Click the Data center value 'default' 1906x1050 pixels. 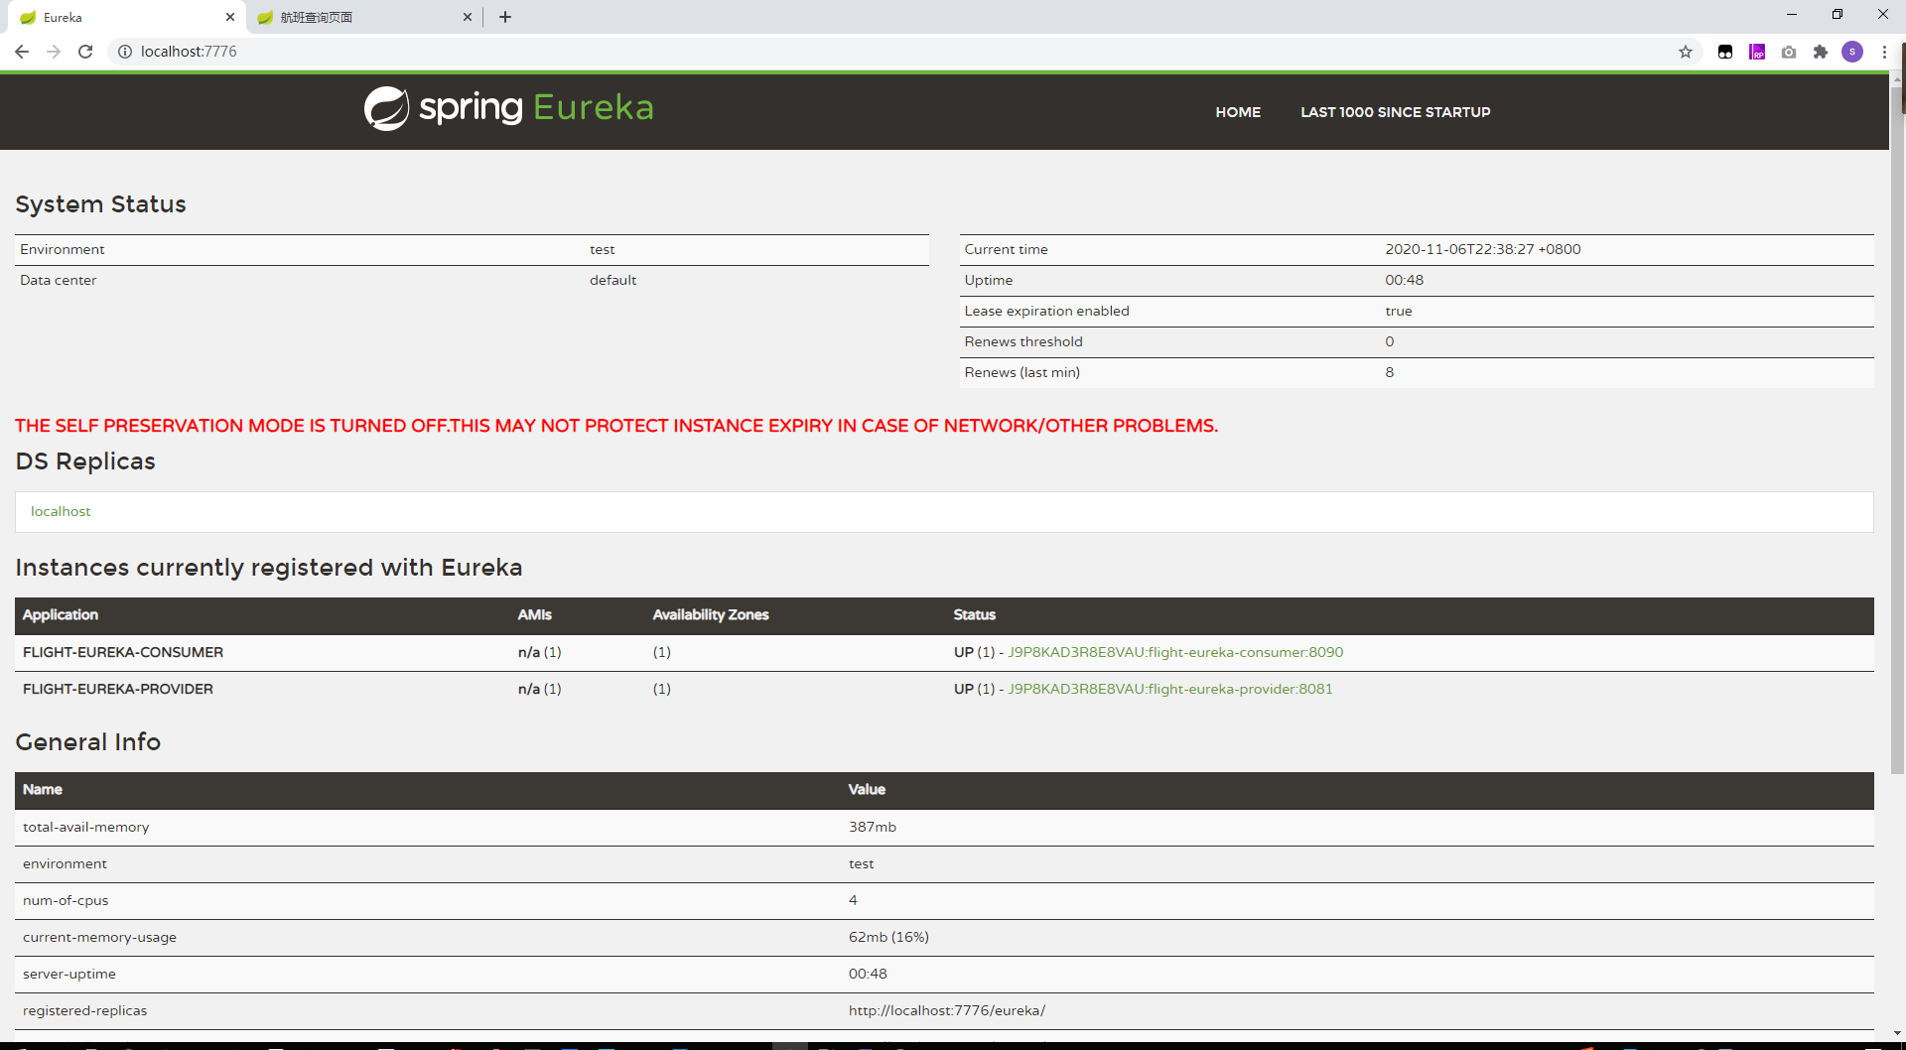(x=613, y=280)
